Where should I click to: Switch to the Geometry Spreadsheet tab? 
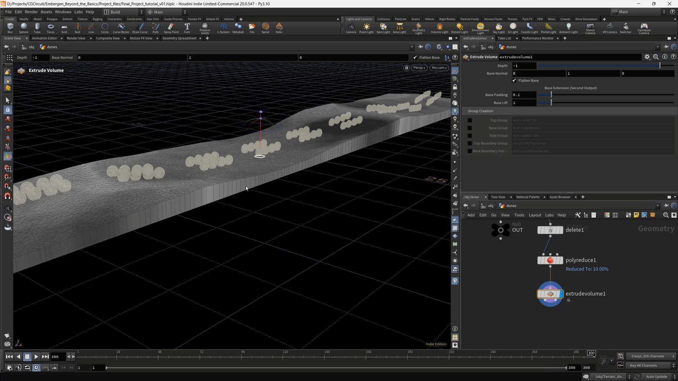[x=179, y=38]
